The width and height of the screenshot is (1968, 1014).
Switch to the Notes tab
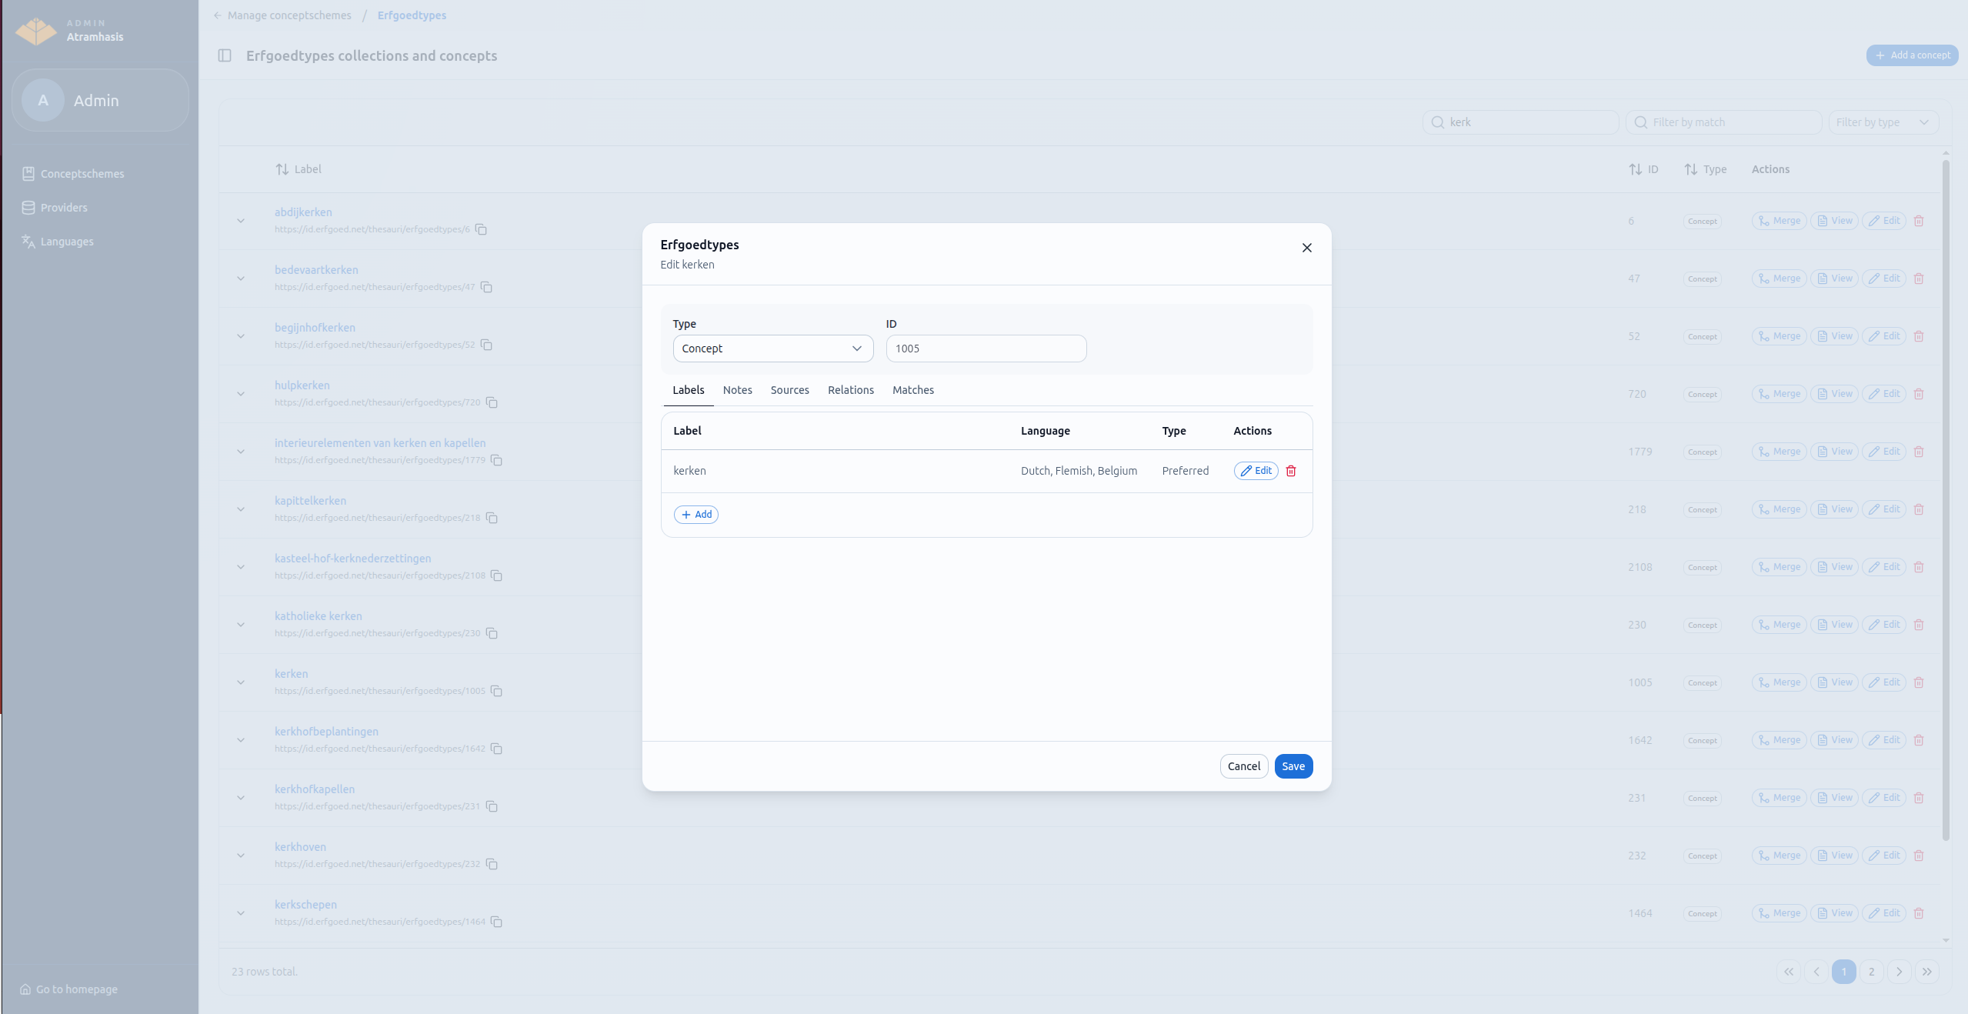[737, 390]
